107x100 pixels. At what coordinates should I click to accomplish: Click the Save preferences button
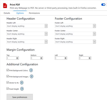(20, 97)
